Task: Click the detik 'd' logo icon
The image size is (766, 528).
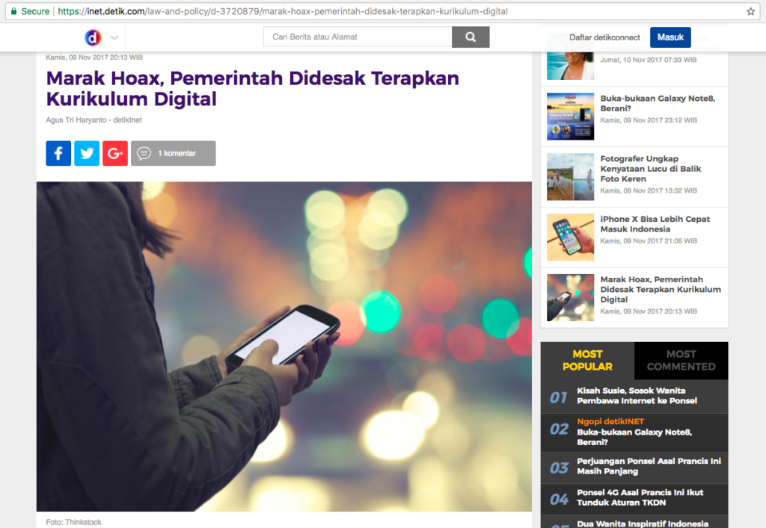Action: click(93, 37)
